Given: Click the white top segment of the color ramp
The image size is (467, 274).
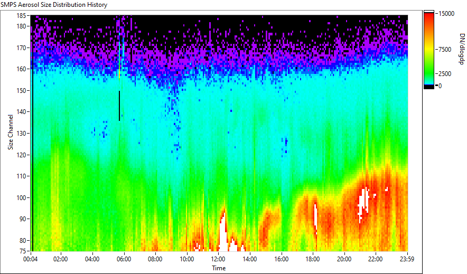Looking at the screenshot, I should point(429,12).
